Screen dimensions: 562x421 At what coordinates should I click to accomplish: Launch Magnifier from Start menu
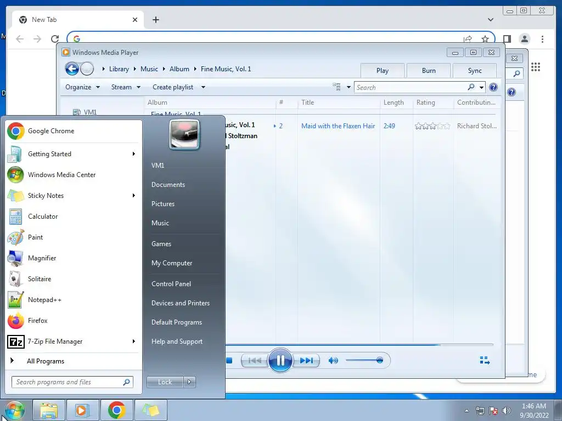point(74,258)
